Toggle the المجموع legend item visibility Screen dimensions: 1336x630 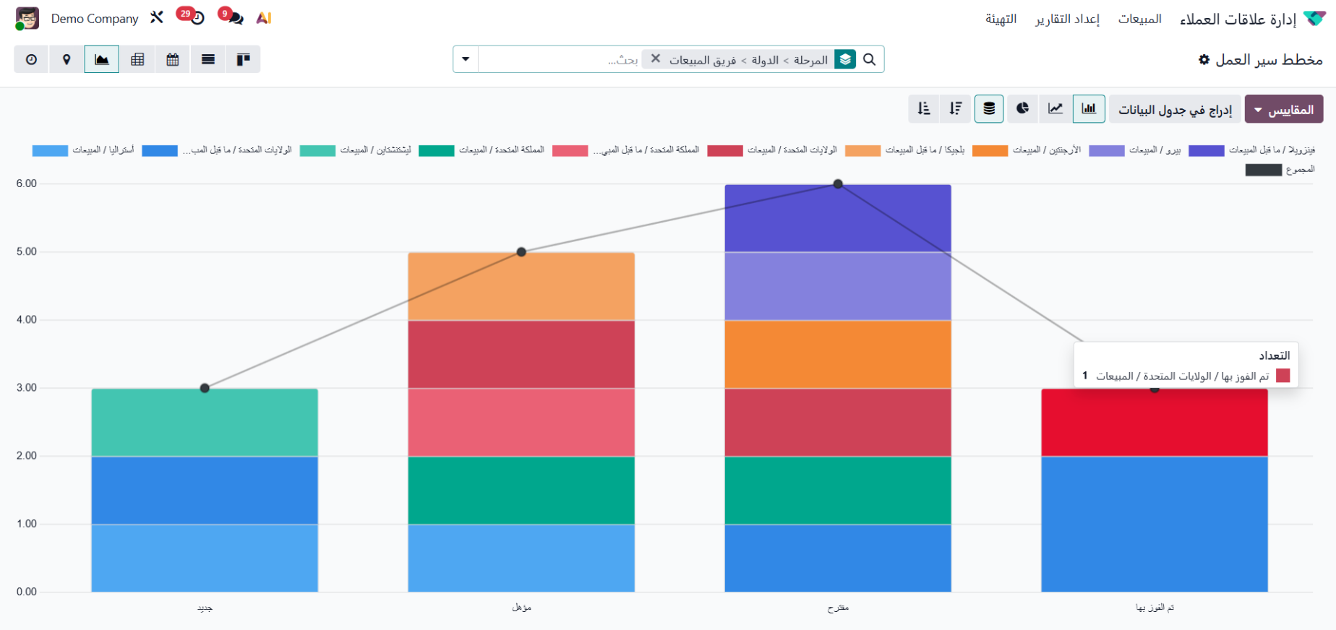coord(1280,170)
